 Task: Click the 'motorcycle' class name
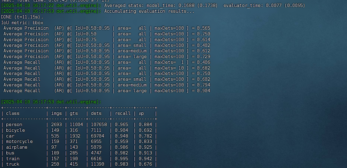[19, 141]
